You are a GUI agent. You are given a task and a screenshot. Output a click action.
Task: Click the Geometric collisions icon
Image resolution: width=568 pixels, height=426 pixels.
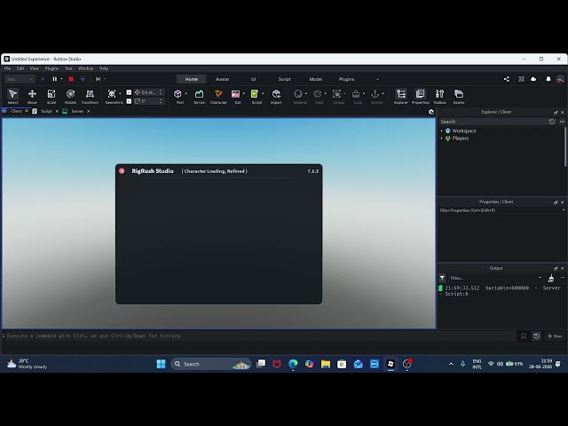click(112, 94)
